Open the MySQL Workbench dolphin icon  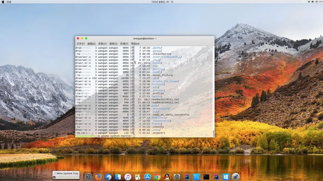tap(196, 177)
